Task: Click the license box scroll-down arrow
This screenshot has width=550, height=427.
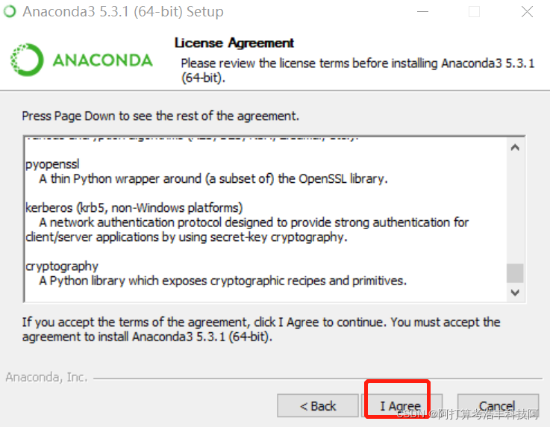Action: (515, 293)
